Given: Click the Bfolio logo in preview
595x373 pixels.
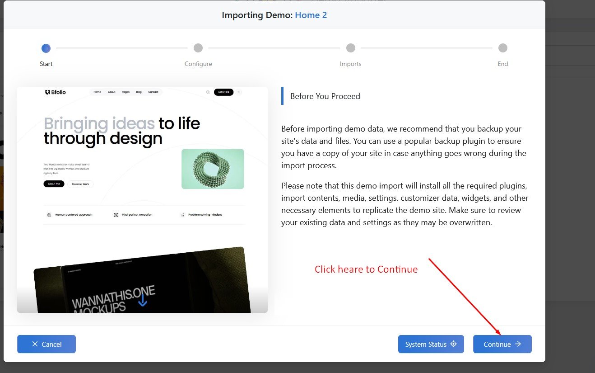Looking at the screenshot, I should (x=56, y=92).
